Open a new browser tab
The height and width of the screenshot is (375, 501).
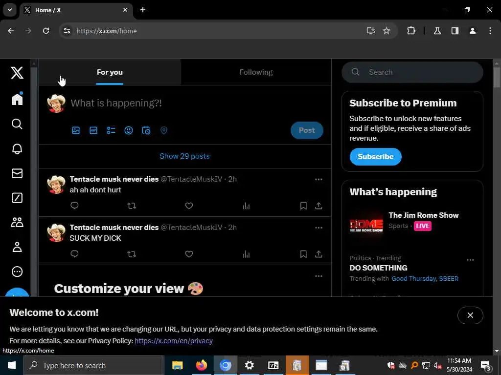click(x=143, y=10)
